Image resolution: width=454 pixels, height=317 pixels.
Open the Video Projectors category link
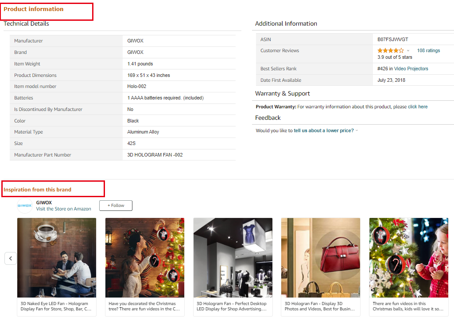pyautogui.click(x=411, y=69)
